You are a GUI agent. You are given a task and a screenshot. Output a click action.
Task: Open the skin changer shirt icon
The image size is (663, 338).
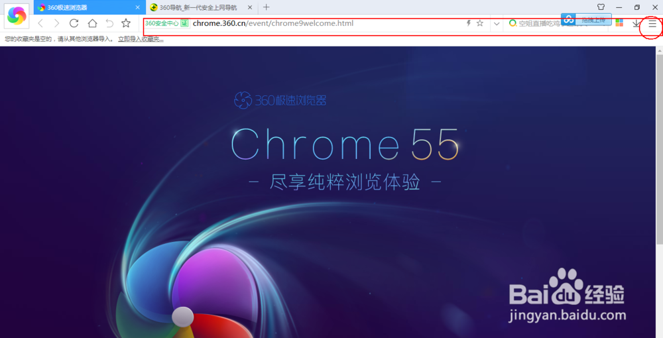click(601, 7)
